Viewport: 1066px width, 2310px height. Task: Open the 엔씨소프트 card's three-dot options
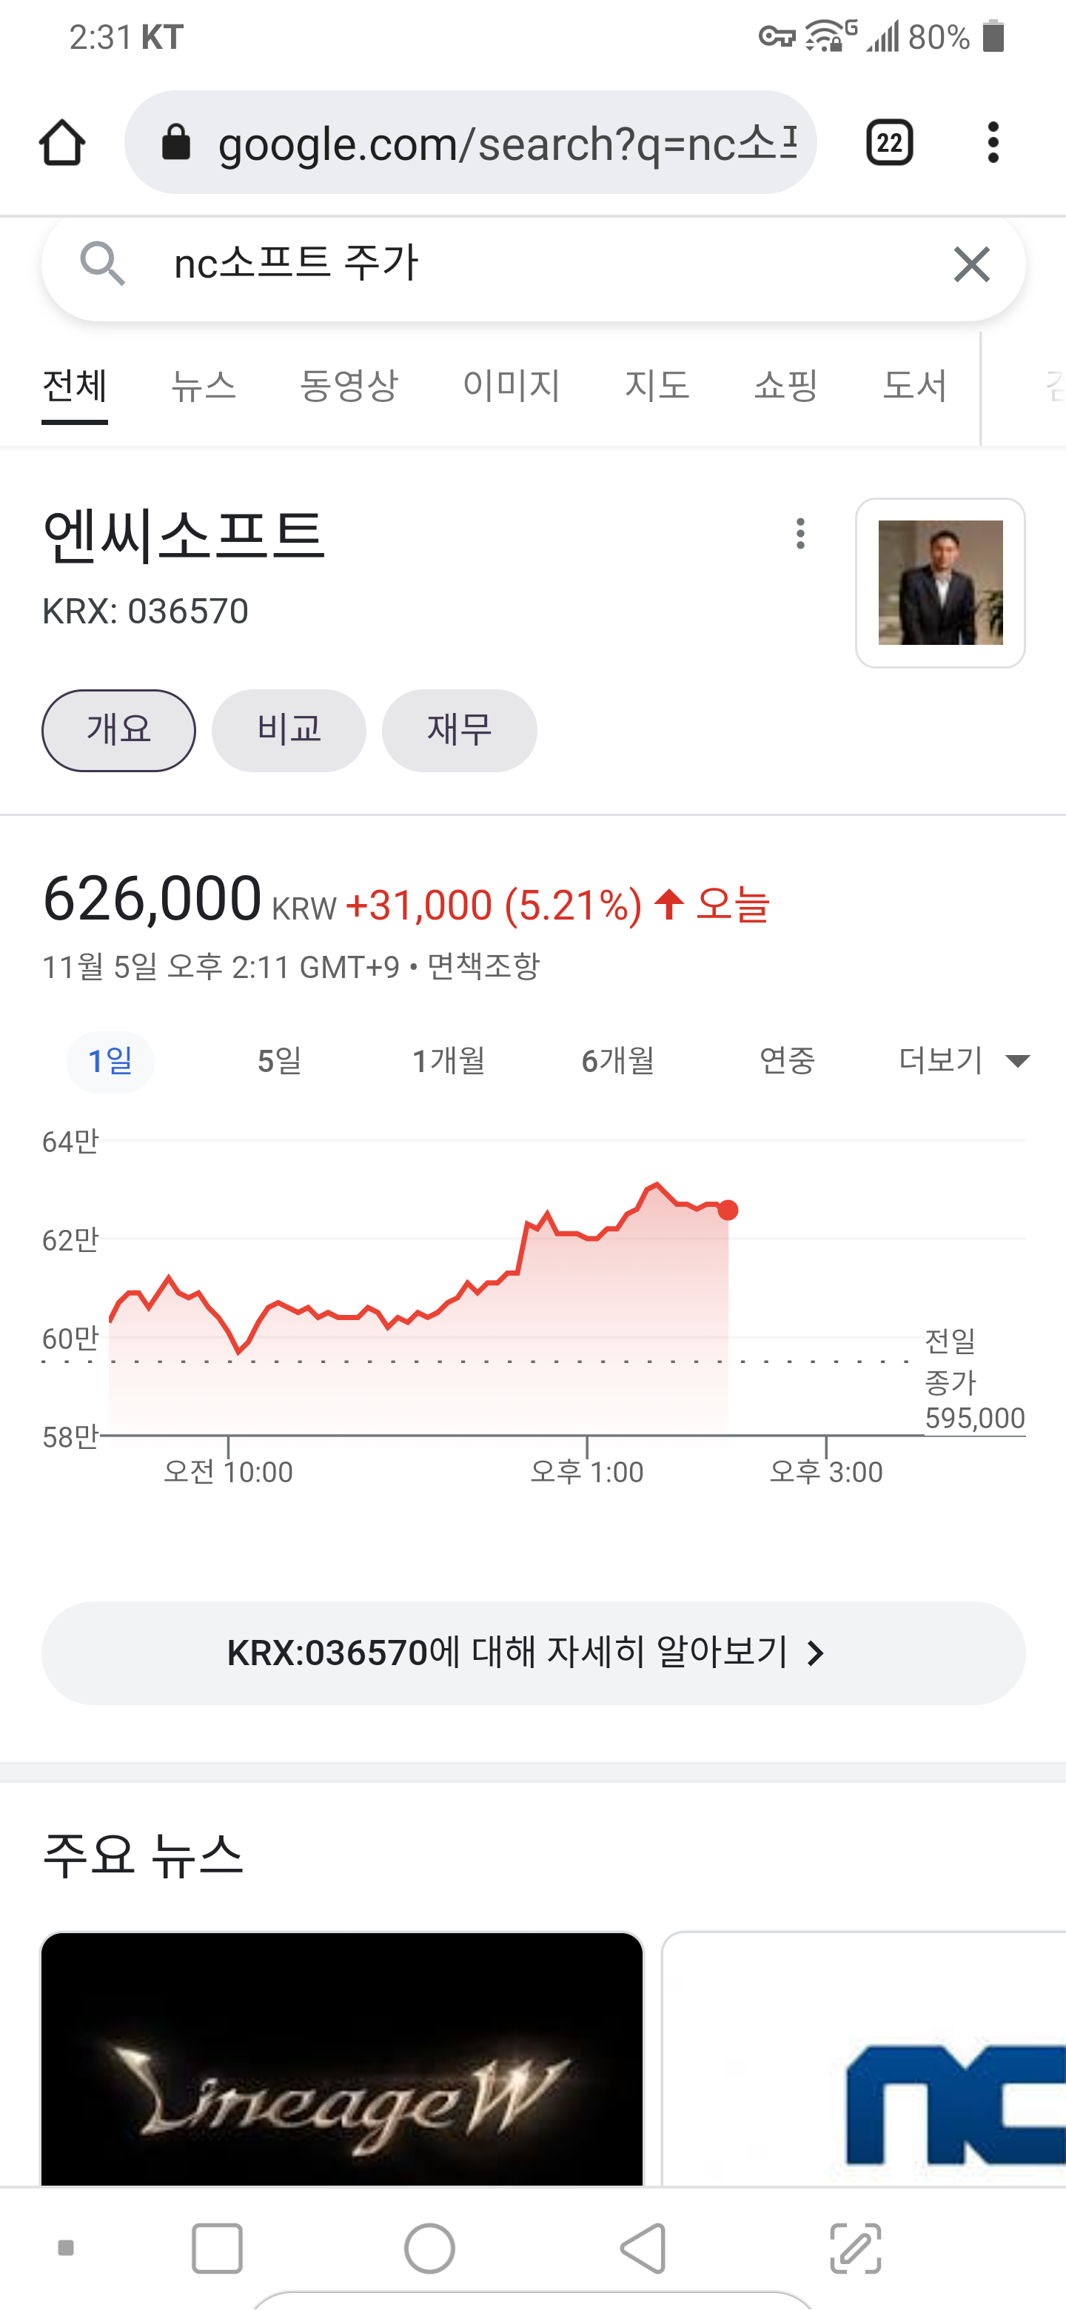(799, 534)
